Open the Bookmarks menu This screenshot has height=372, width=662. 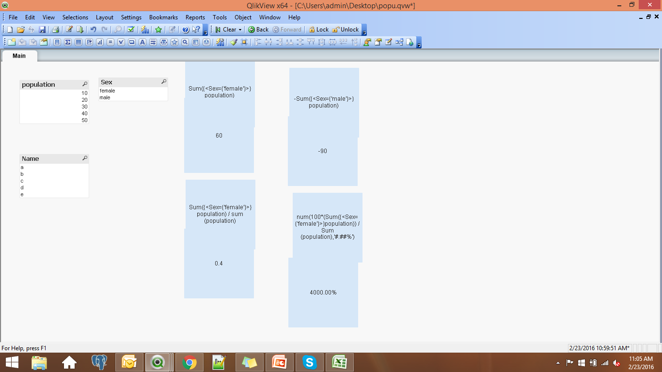[x=163, y=17]
